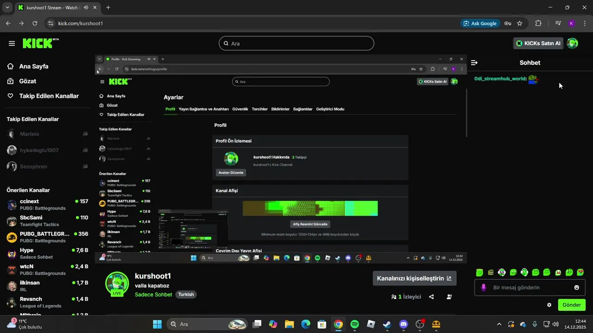The height and width of the screenshot is (333, 593).
Task: Open Chrome profile K avatar
Action: pos(571,23)
